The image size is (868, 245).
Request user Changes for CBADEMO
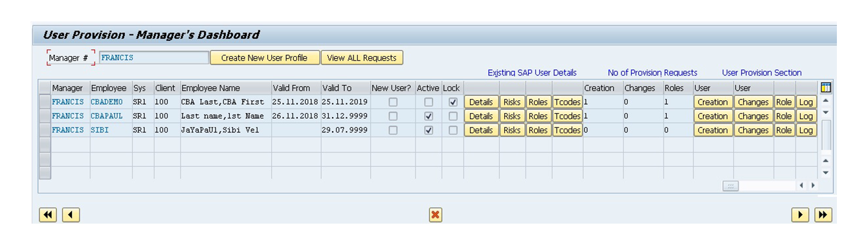tap(753, 102)
